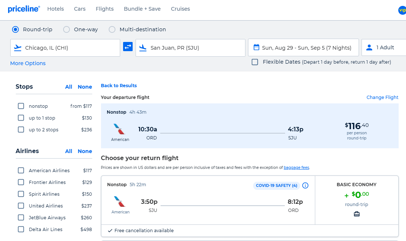Image resolution: width=406 pixels, height=241 pixels.
Task: Open the travel dates selector field
Action: click(x=303, y=47)
